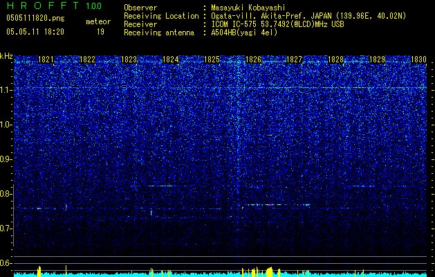
Task: Click the 1828 time marker
Action: point(335,60)
